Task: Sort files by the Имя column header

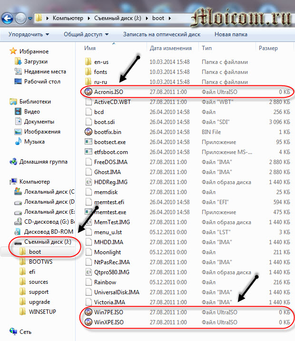Action: tap(90, 48)
